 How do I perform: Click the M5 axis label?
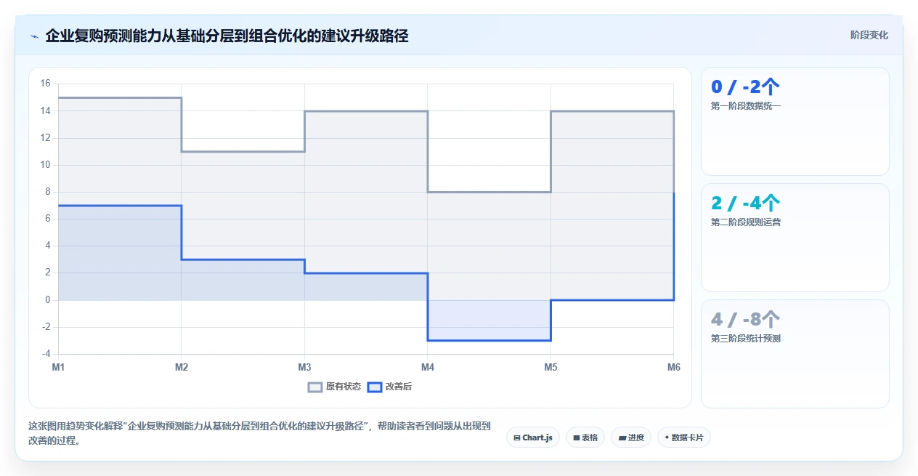551,368
